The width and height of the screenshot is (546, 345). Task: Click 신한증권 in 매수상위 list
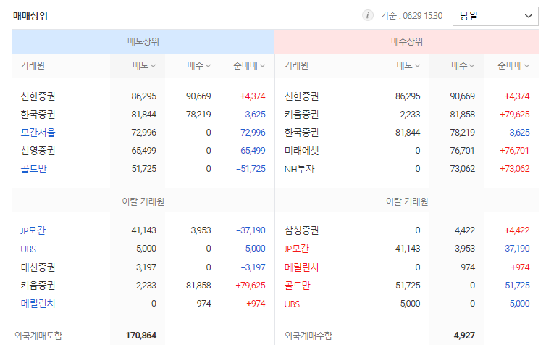click(301, 96)
